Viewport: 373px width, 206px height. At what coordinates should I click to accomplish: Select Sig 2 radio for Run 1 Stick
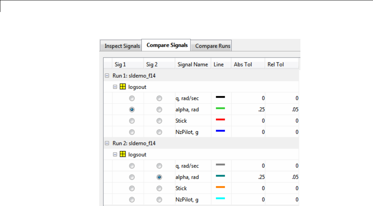point(159,121)
